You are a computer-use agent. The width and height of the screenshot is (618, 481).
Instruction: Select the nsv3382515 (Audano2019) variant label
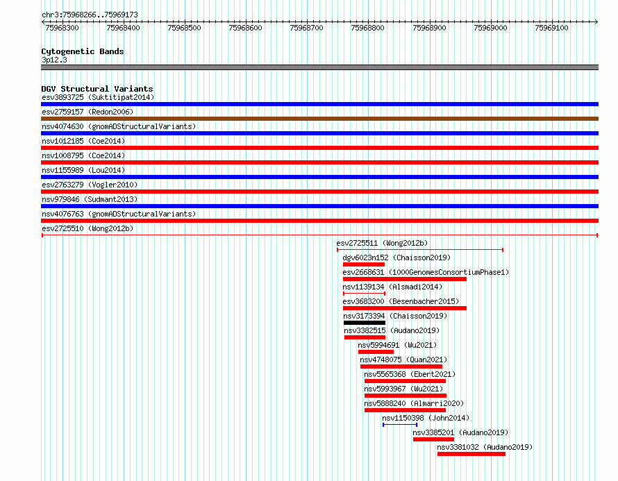pyautogui.click(x=392, y=330)
